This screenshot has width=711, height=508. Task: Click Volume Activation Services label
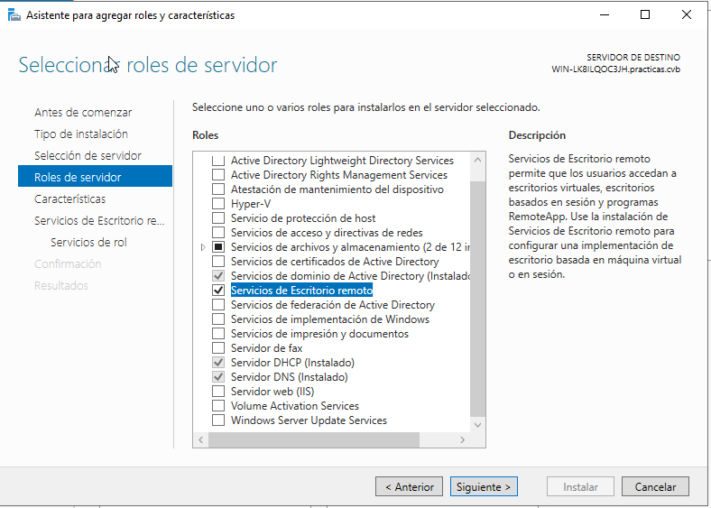(x=295, y=406)
